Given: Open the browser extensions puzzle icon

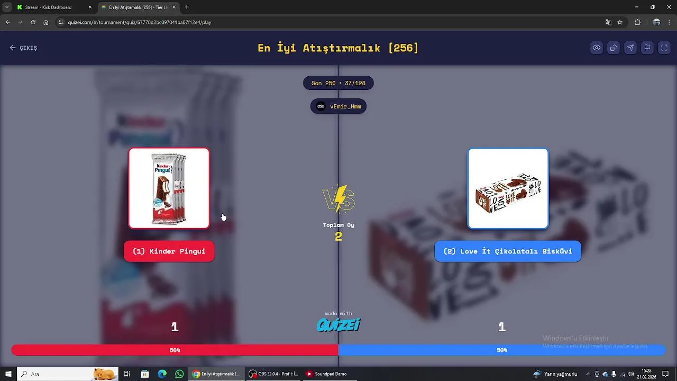Looking at the screenshot, I should [637, 22].
